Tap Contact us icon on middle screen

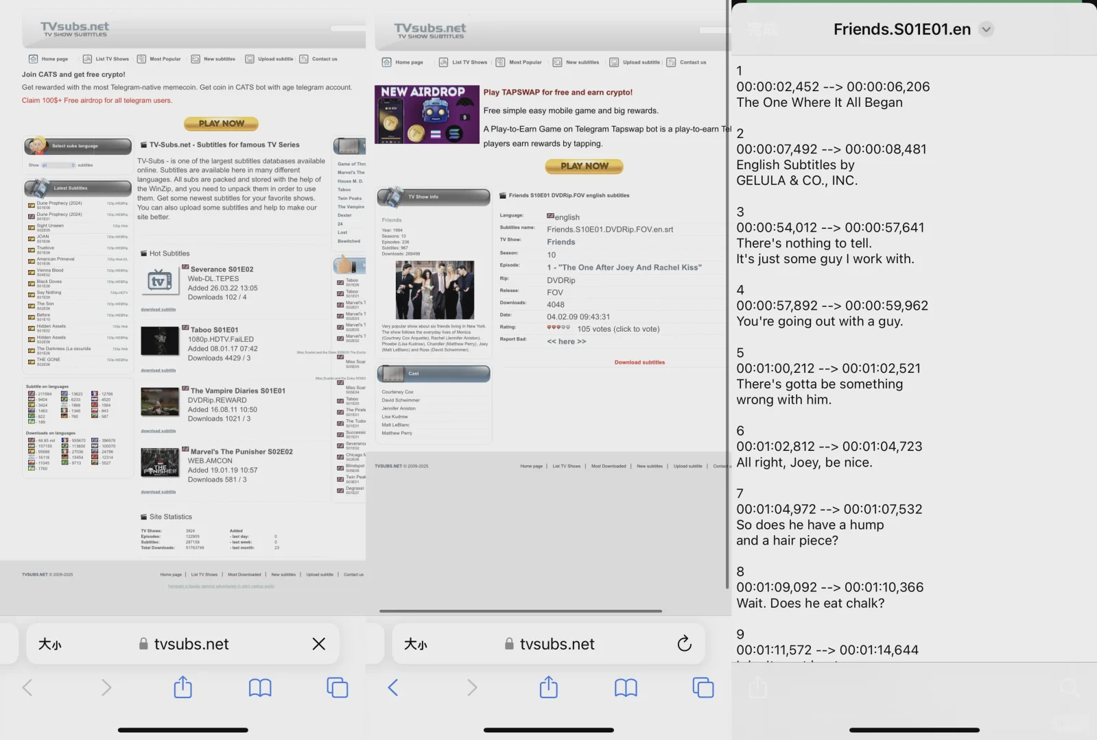(671, 62)
